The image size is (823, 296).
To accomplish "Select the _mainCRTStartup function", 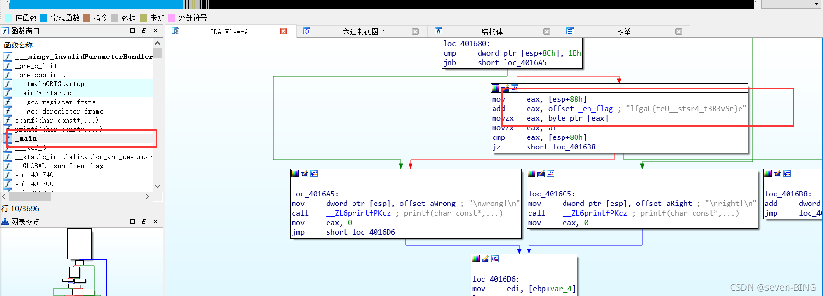I will click(78, 93).
